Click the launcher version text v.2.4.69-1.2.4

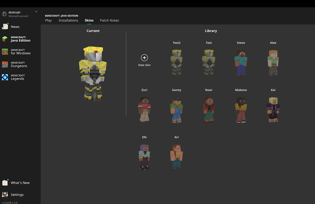[10, 202]
